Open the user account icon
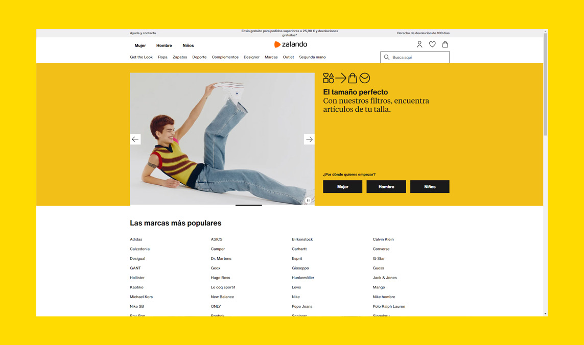This screenshot has width=584, height=345. click(x=419, y=44)
